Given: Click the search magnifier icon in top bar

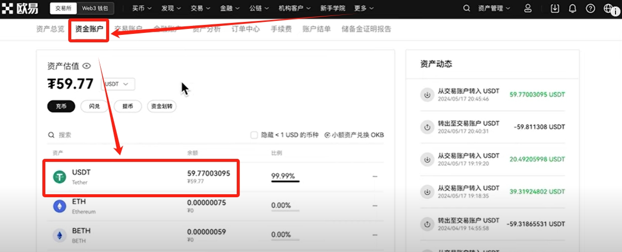Looking at the screenshot, I should click(466, 8).
